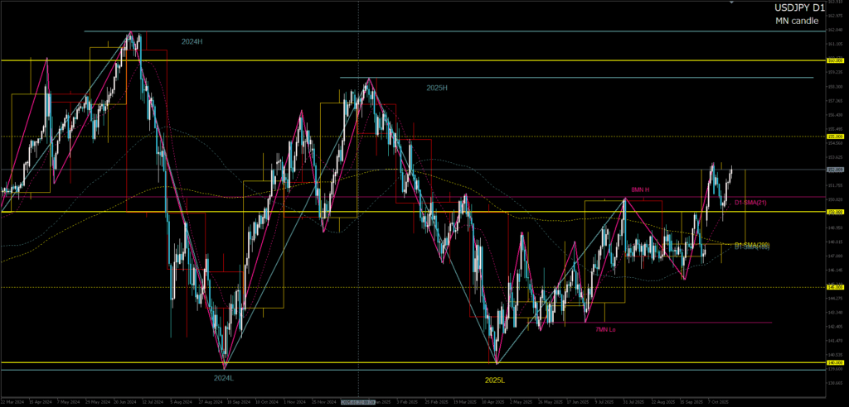
Task: Click the MN candle subtitle text
Action: tap(797, 21)
